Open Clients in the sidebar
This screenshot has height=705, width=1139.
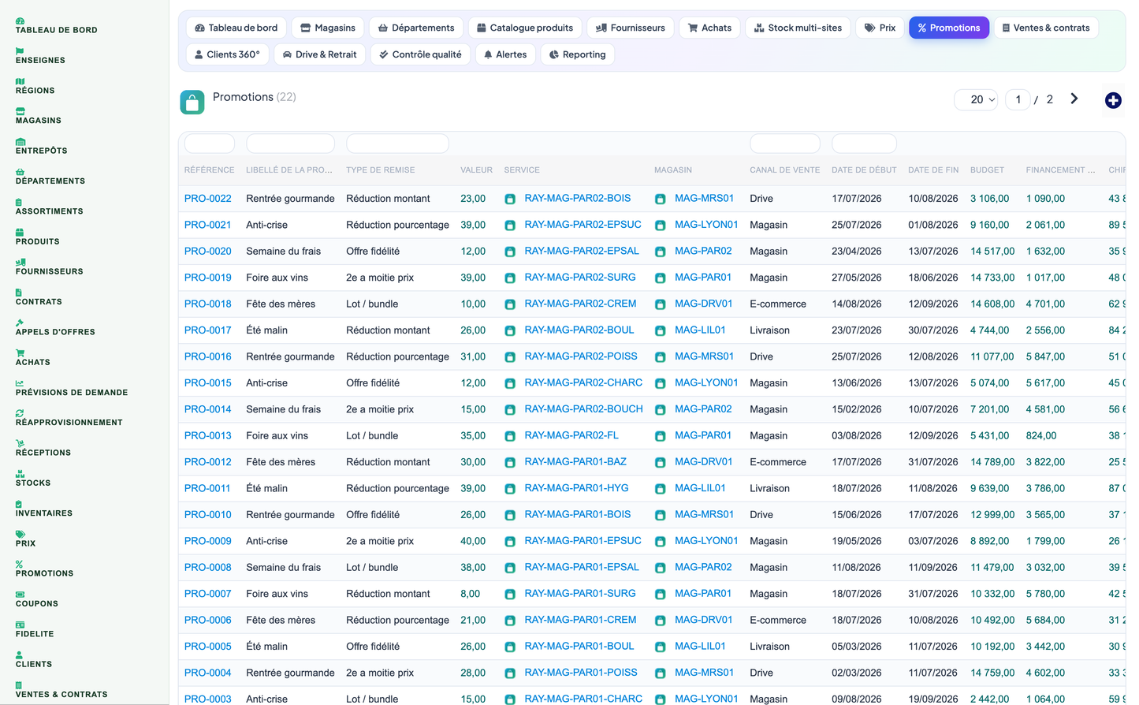[34, 659]
